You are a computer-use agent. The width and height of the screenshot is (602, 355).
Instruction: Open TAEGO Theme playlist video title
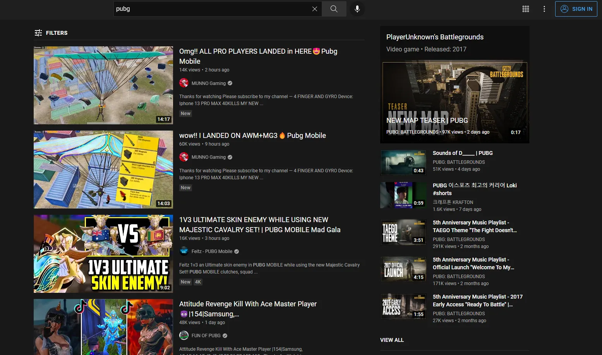pyautogui.click(x=475, y=226)
